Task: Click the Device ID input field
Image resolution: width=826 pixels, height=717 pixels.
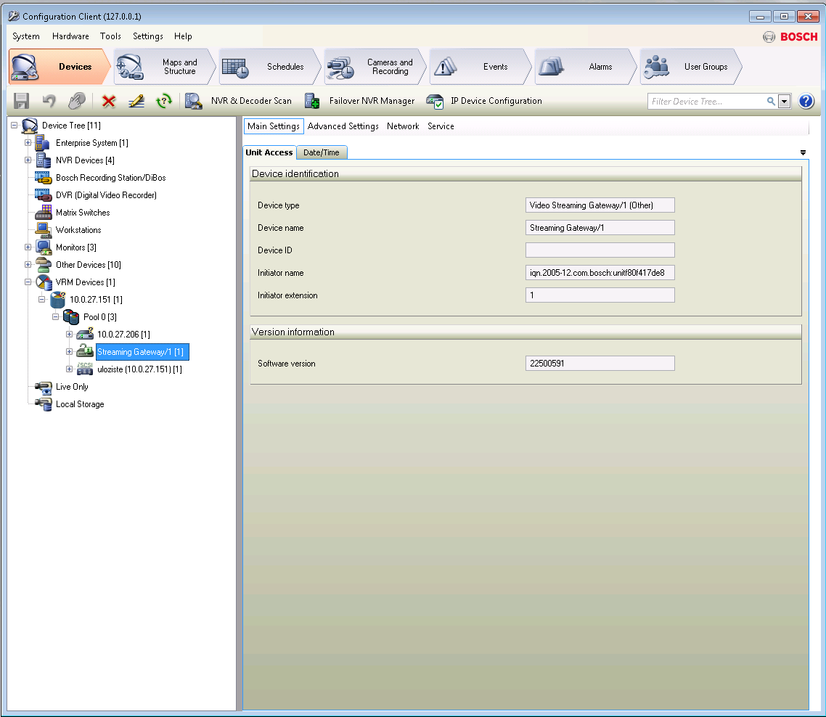Action: click(x=600, y=250)
